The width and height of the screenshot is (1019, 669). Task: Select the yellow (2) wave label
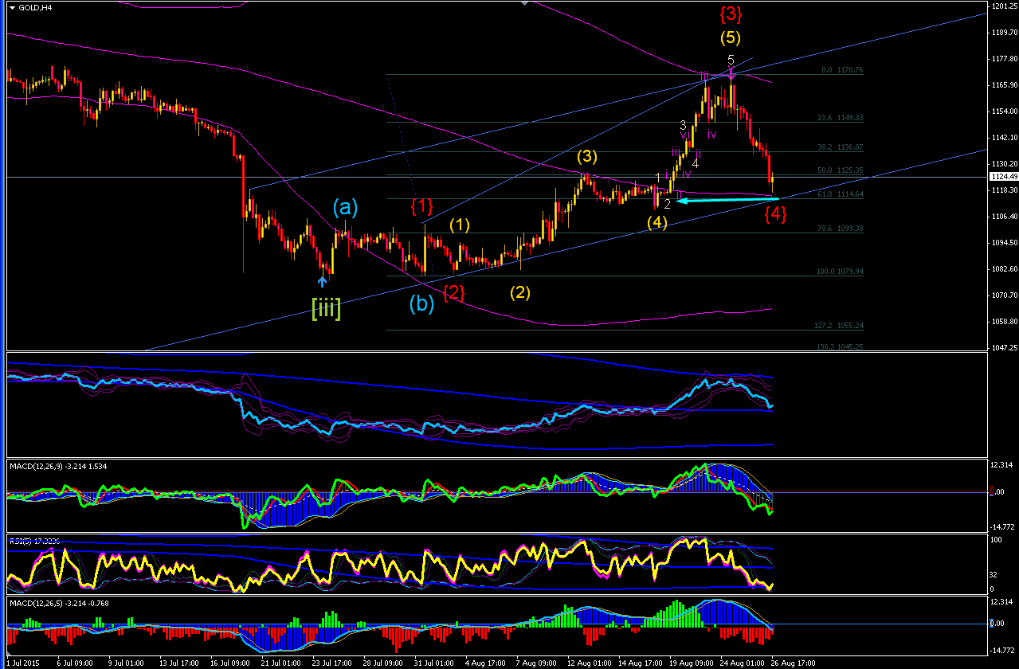tap(520, 291)
